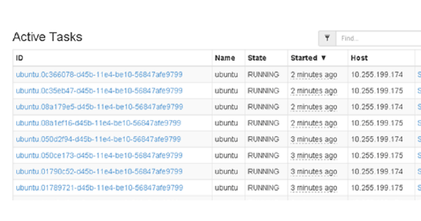Open task ubuntu.0c35eb47 link
421x221 pixels.
(99, 91)
